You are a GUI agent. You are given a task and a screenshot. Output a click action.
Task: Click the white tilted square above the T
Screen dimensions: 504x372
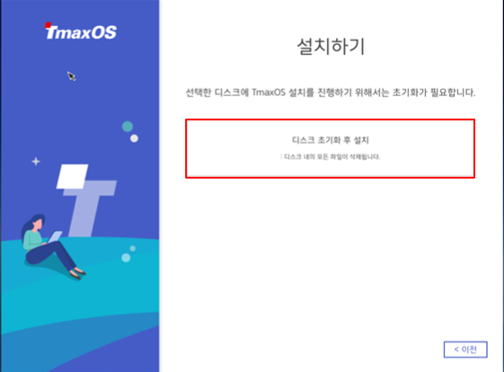73,176
